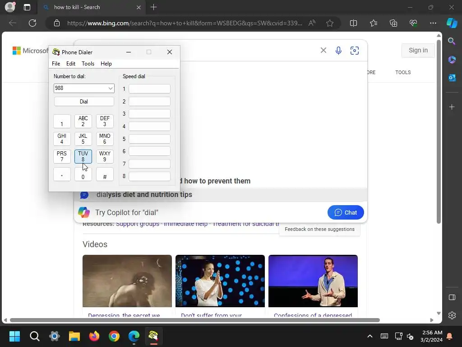
Task: Tap the star keypad key
Action: click(62, 174)
